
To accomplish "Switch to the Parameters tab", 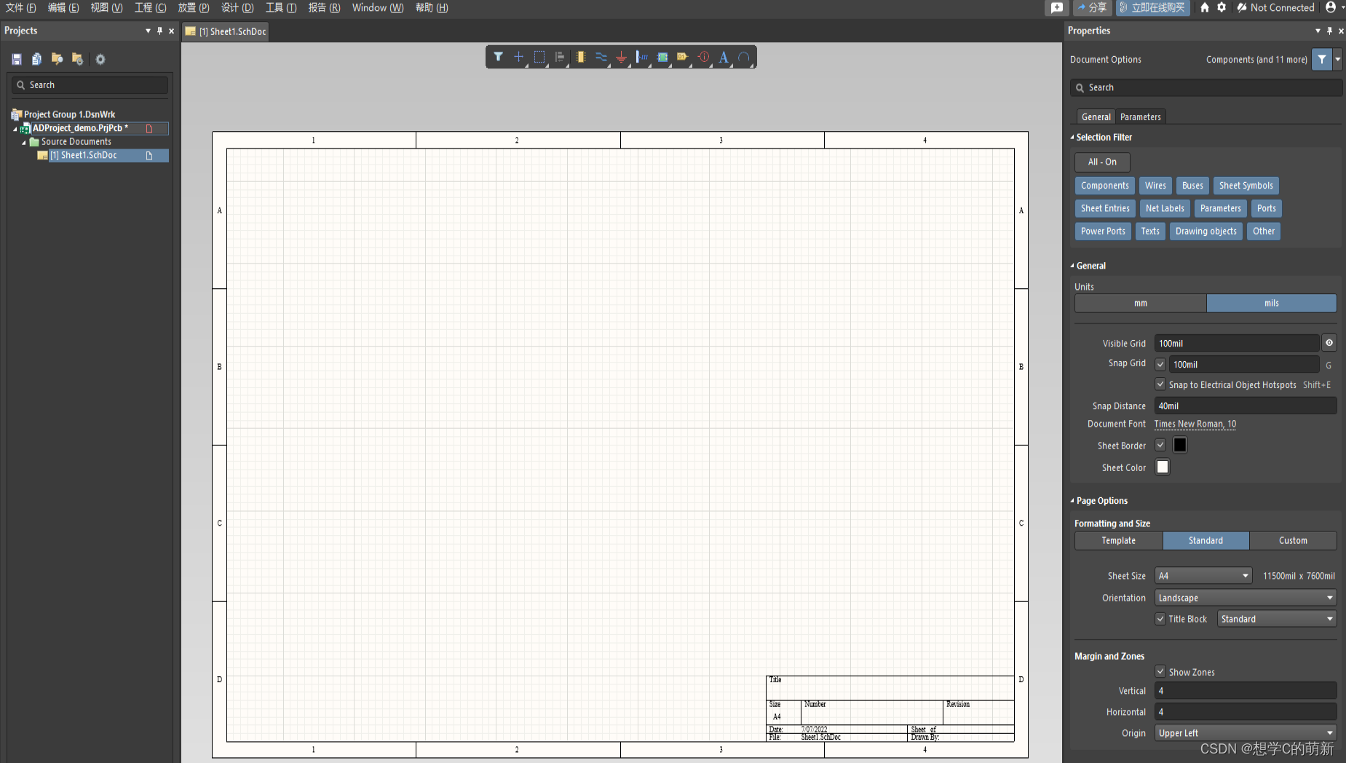I will point(1140,116).
